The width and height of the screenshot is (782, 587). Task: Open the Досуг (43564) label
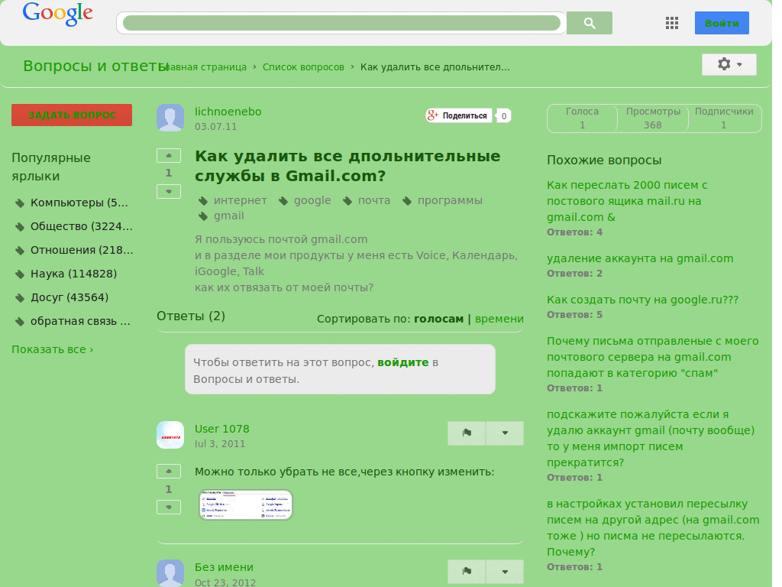click(x=69, y=297)
